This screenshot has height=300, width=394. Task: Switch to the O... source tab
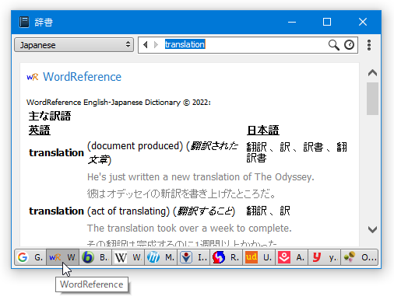(360, 257)
